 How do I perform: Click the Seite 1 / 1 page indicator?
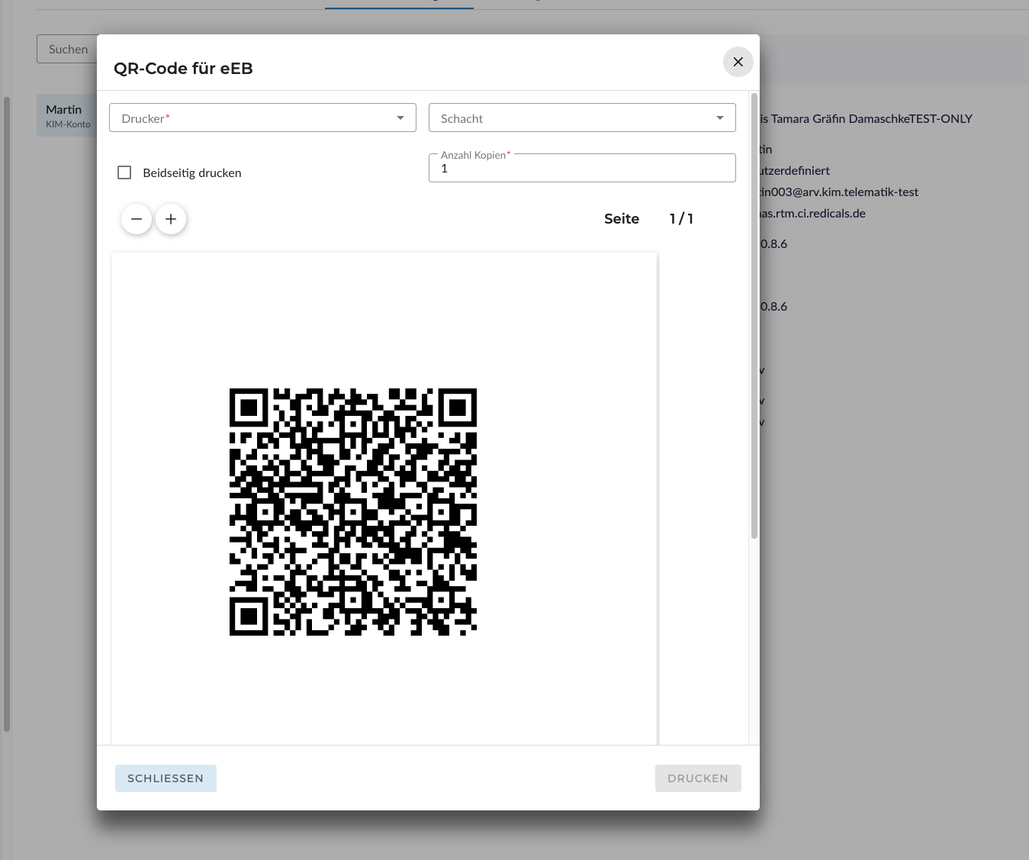[648, 219]
